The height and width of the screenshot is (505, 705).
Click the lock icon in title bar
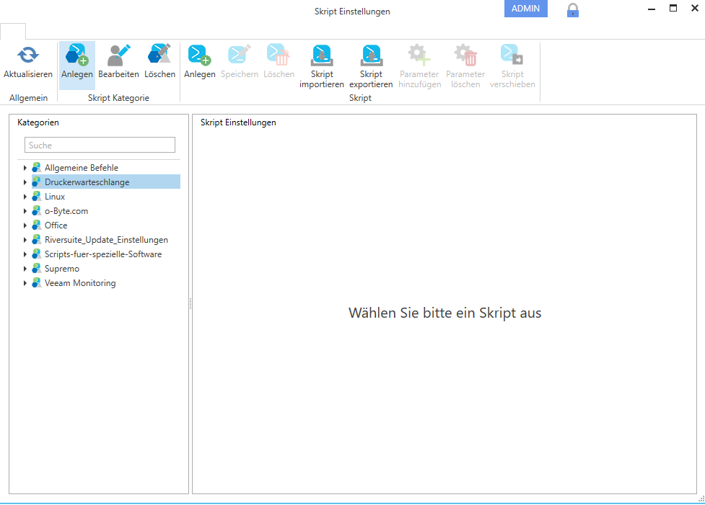click(573, 10)
